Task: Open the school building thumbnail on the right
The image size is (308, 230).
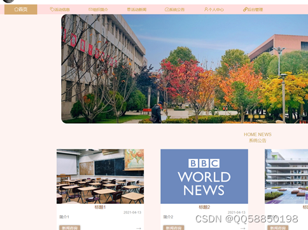Action: point(286,177)
